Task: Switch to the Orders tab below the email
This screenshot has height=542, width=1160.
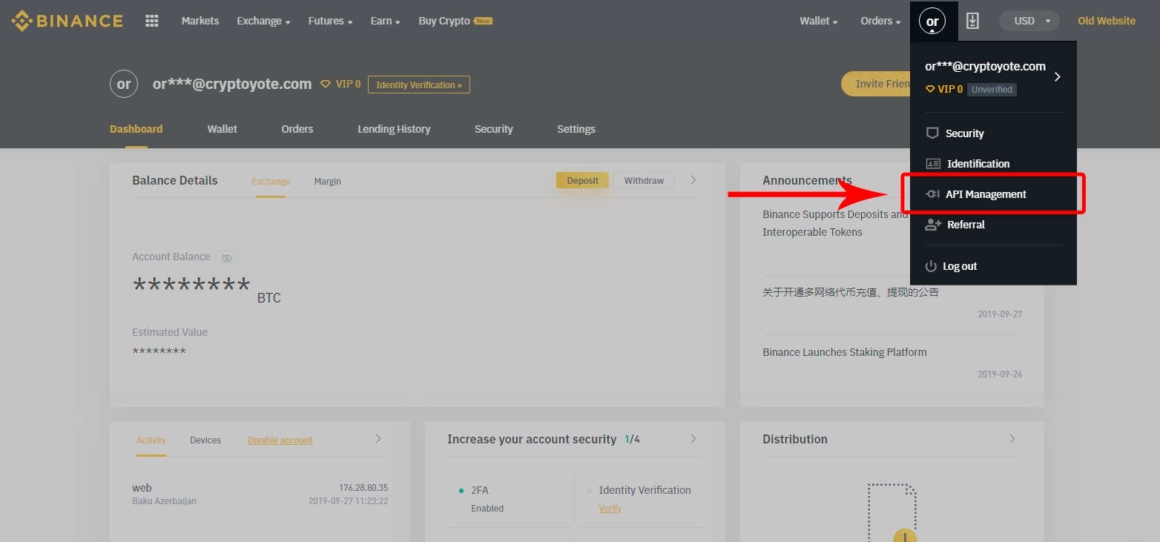Action: coord(297,129)
